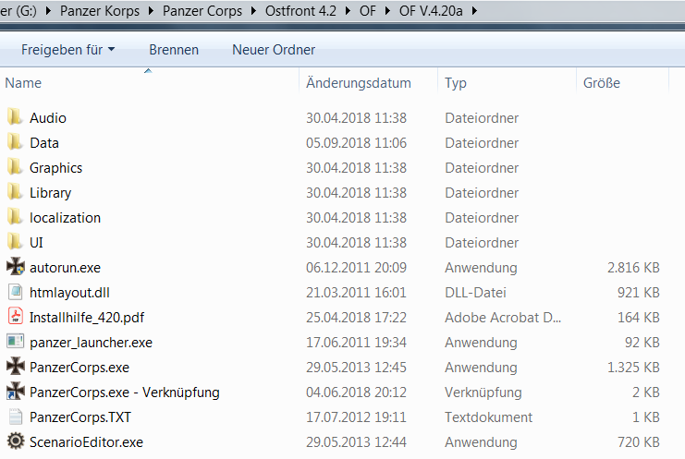Click the date 04.06.2018 20:12
Screen dimensions: 685x459
click(x=356, y=392)
